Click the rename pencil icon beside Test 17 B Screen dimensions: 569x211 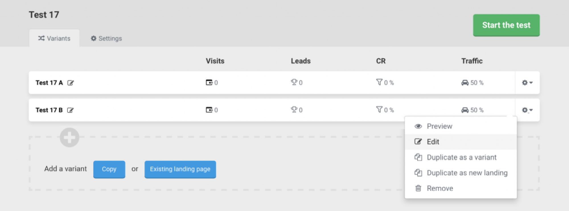click(71, 110)
